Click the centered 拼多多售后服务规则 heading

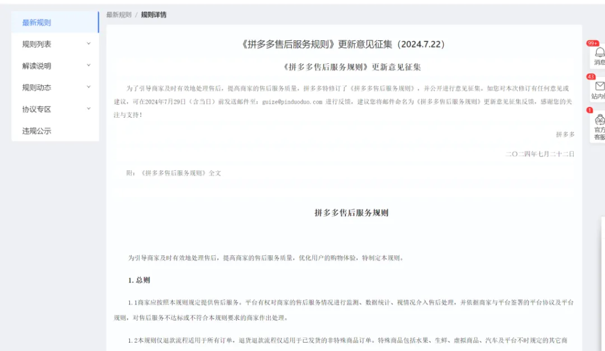352,213
